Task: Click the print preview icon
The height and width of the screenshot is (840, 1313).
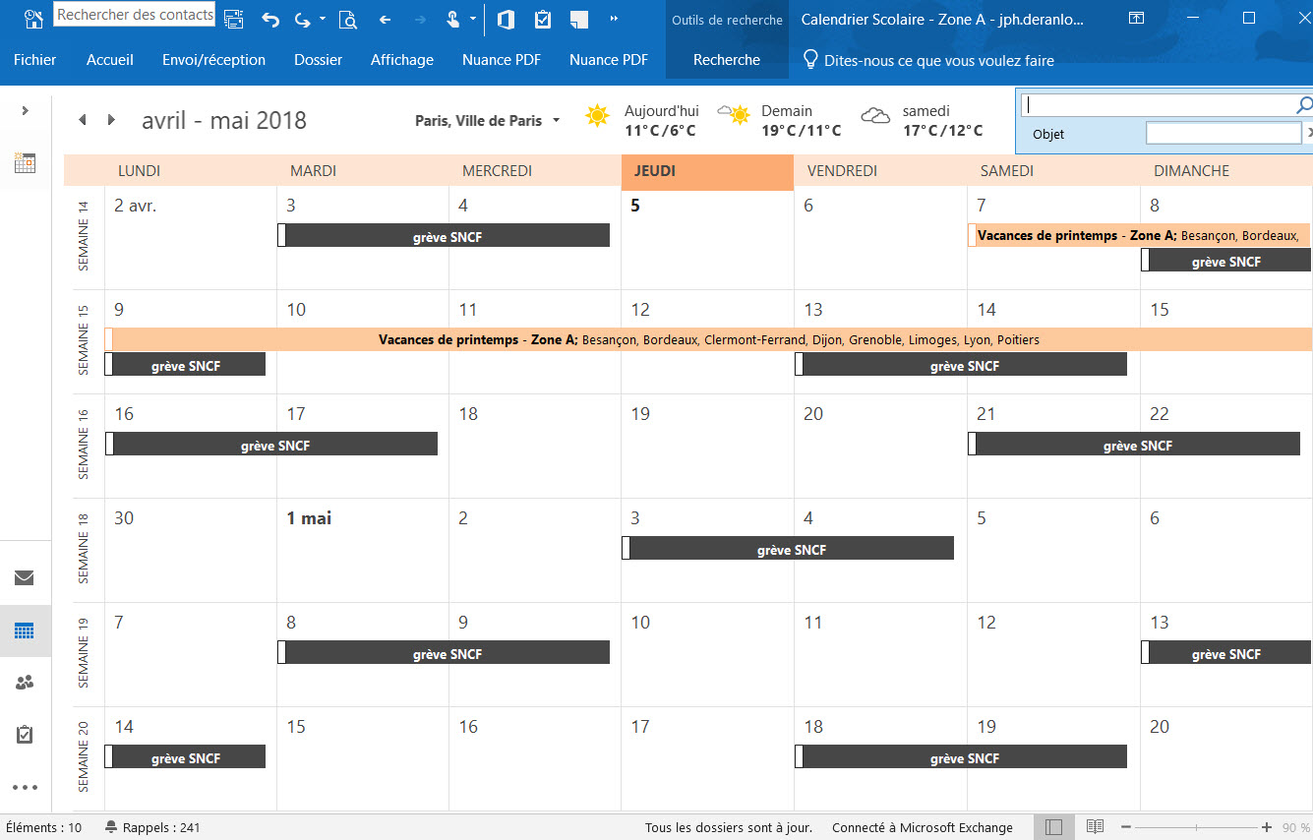Action: (x=347, y=19)
